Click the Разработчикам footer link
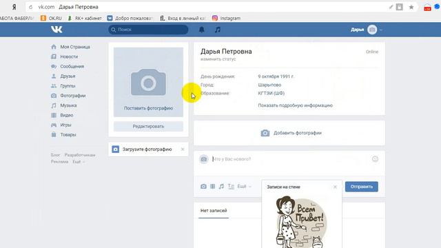Viewport: 441px width, 248px height. click(80, 155)
